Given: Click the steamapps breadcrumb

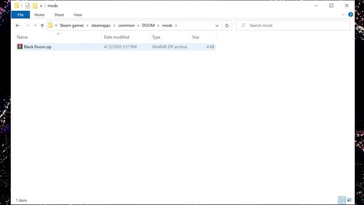Looking at the screenshot, I should coord(101,26).
